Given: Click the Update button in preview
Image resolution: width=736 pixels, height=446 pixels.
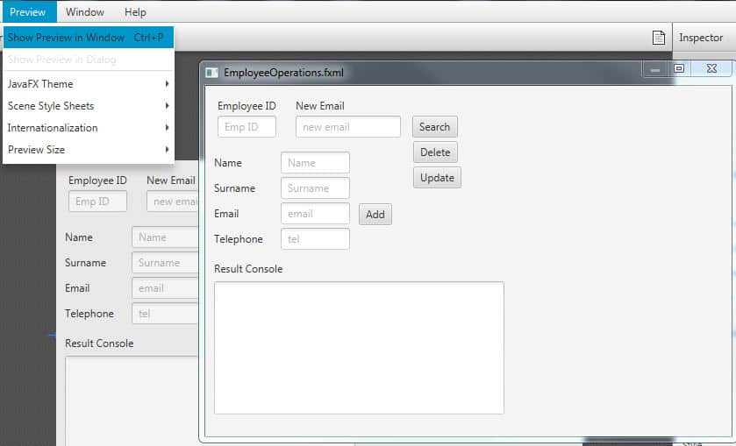Looking at the screenshot, I should 437,177.
